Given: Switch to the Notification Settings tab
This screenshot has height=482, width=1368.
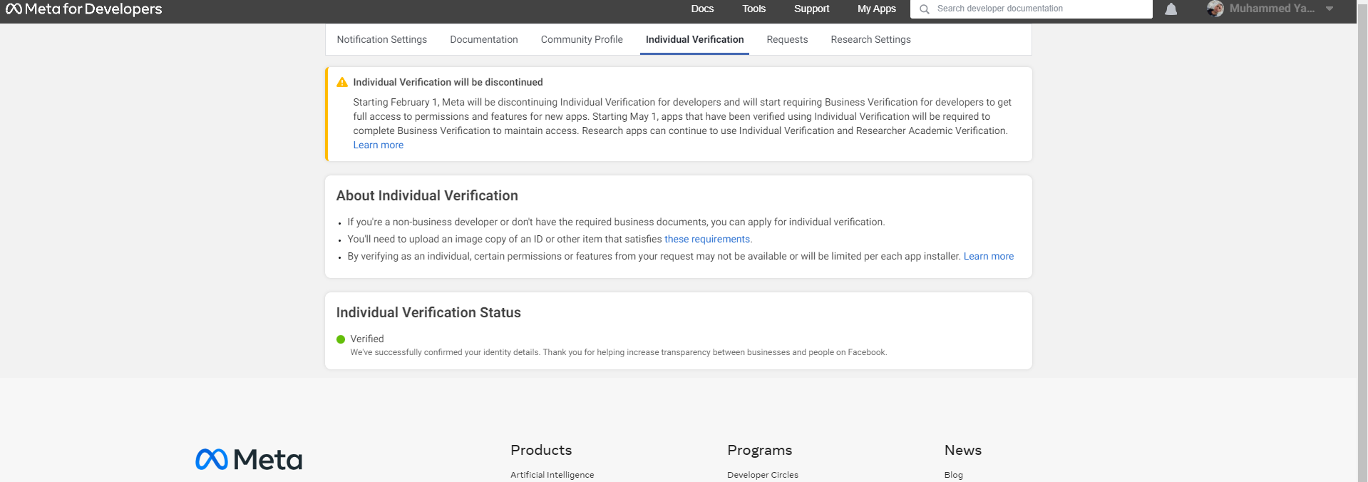Looking at the screenshot, I should (x=382, y=39).
